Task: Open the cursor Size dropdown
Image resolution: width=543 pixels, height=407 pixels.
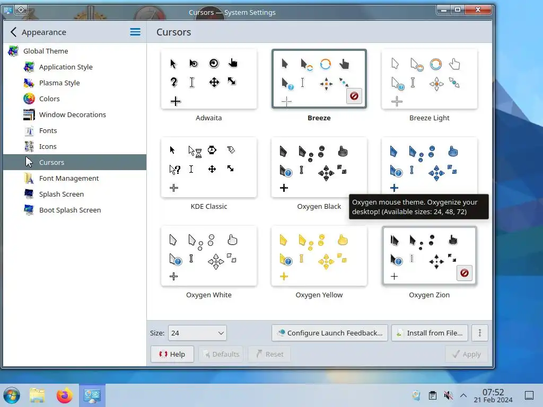Action: pos(197,333)
